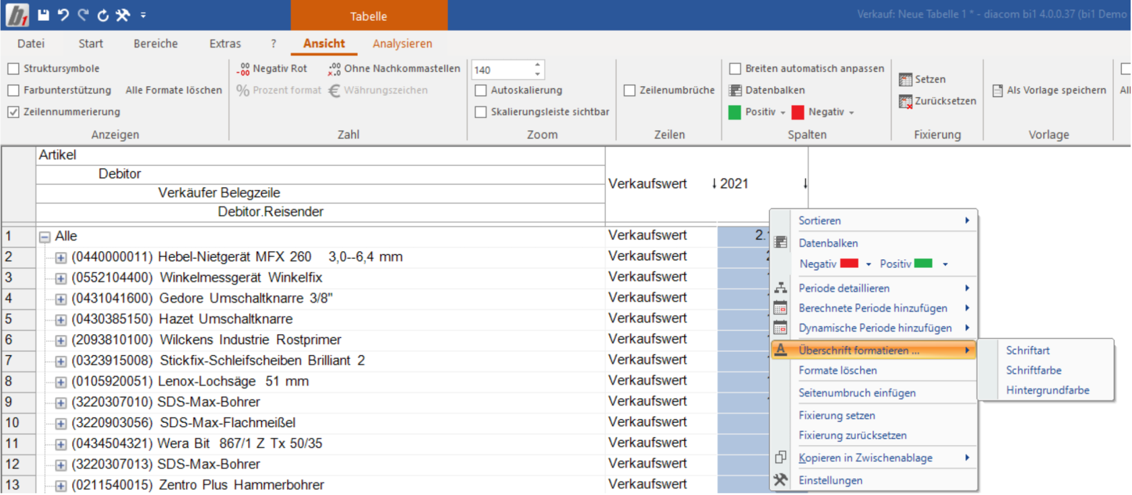Click Als Vorlage speichern icon
This screenshot has height=495, width=1132.
coord(998,90)
